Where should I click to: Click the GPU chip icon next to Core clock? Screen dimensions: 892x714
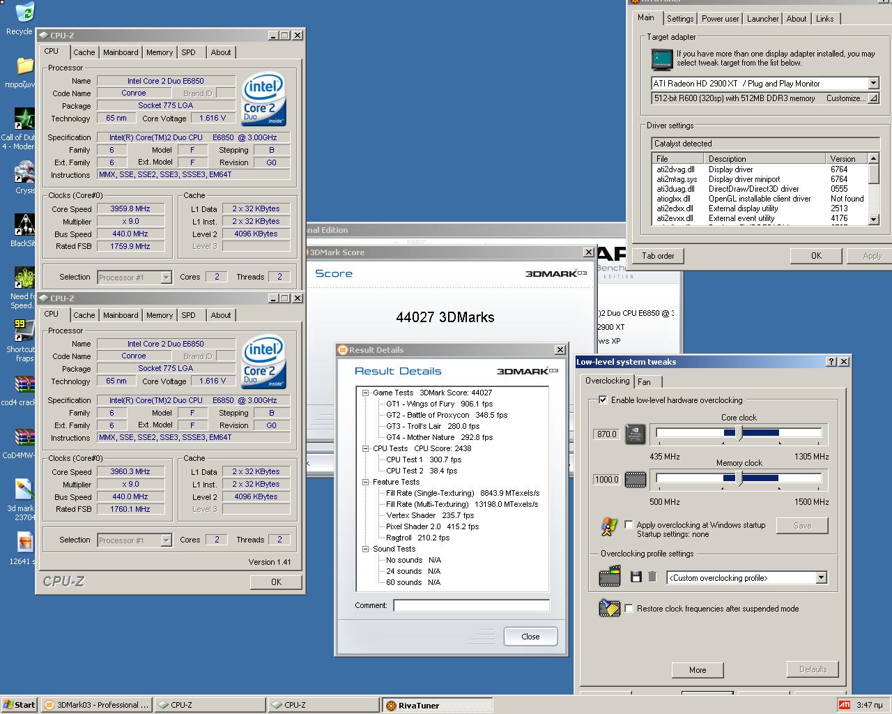click(x=635, y=434)
